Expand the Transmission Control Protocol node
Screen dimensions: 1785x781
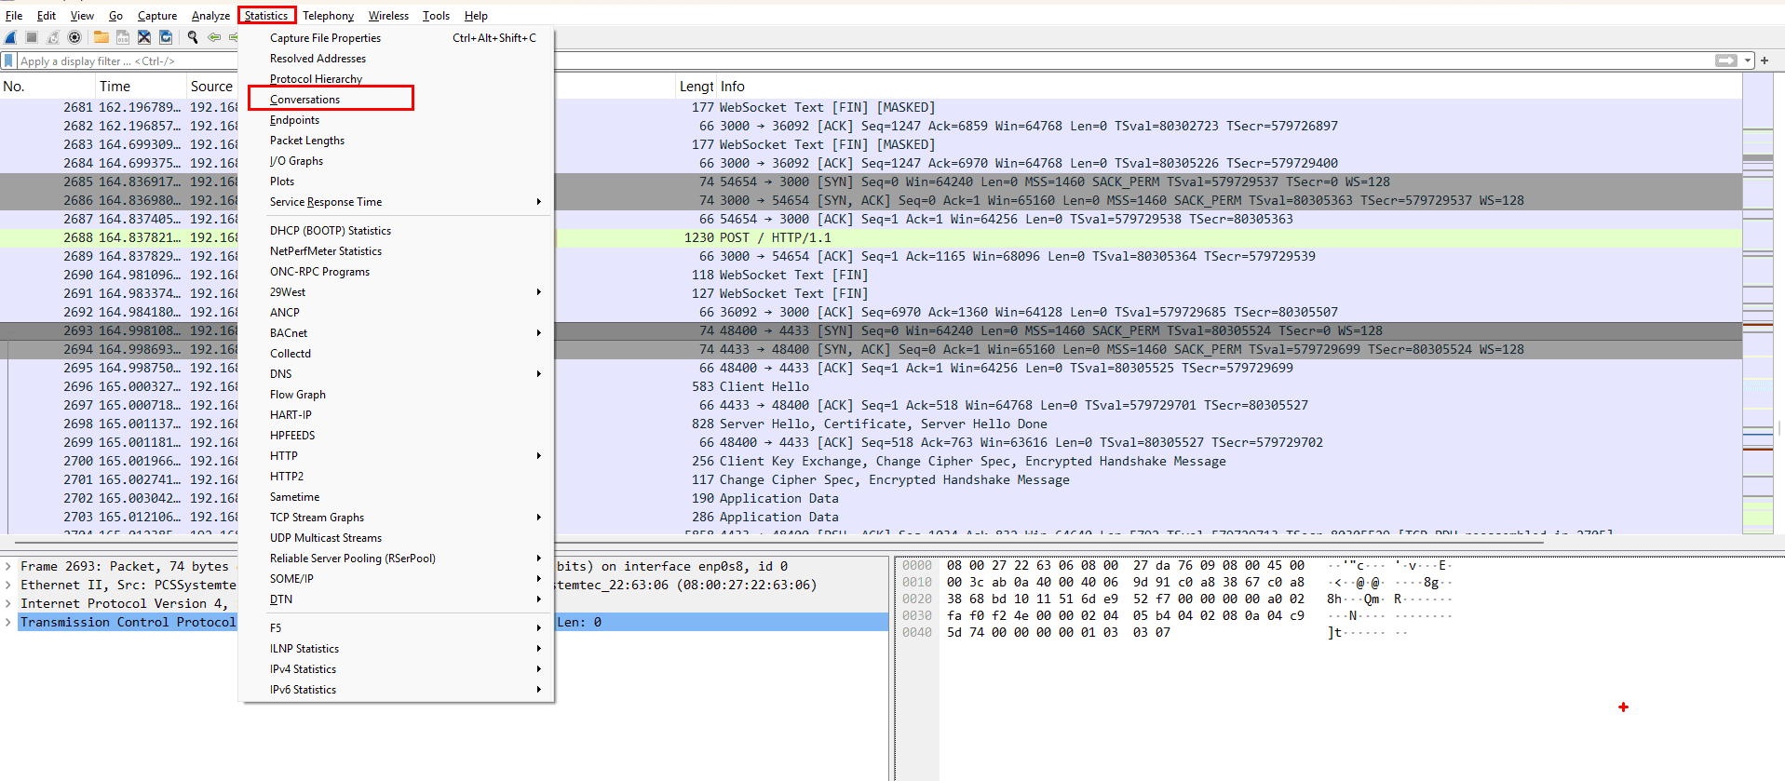coord(8,622)
